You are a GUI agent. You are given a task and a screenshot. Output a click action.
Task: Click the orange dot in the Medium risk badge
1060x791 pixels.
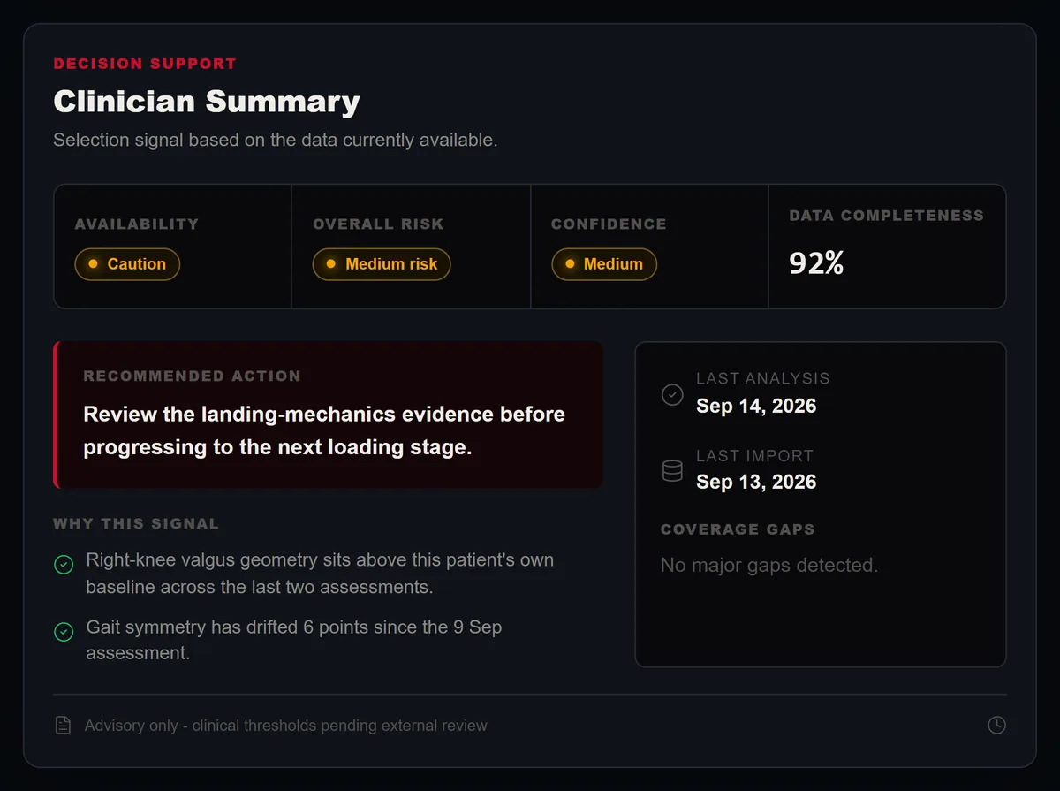[331, 264]
